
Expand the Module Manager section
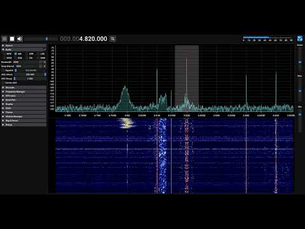pyautogui.click(x=24, y=116)
